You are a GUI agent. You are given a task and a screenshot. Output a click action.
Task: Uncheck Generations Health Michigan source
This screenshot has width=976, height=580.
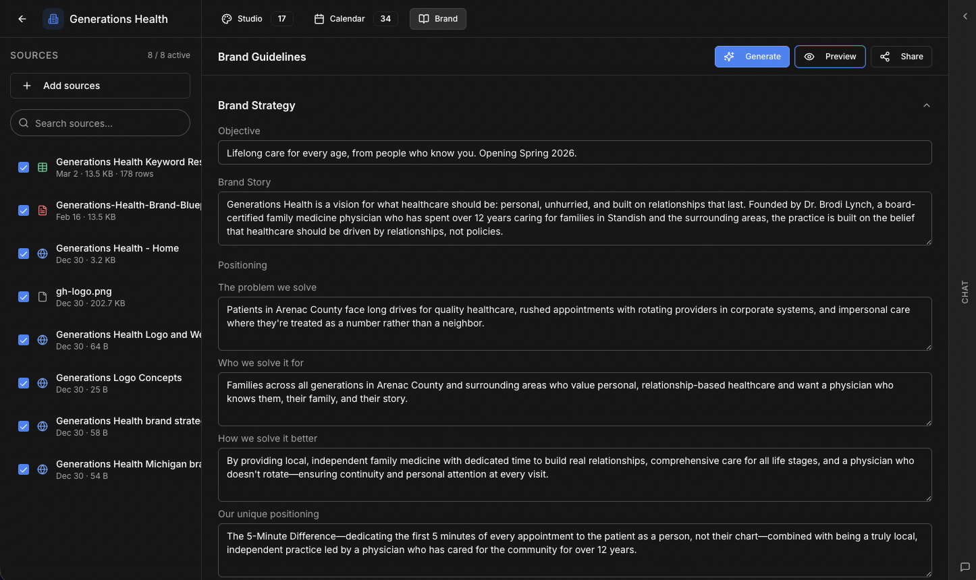pos(24,469)
